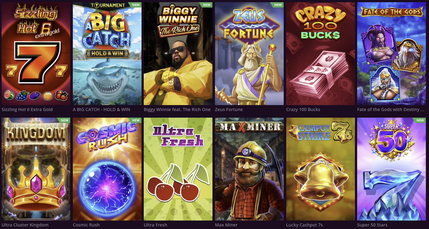Click the NEW badge on Zeus Fortune
This screenshot has width=429, height=229.
[278, 5]
